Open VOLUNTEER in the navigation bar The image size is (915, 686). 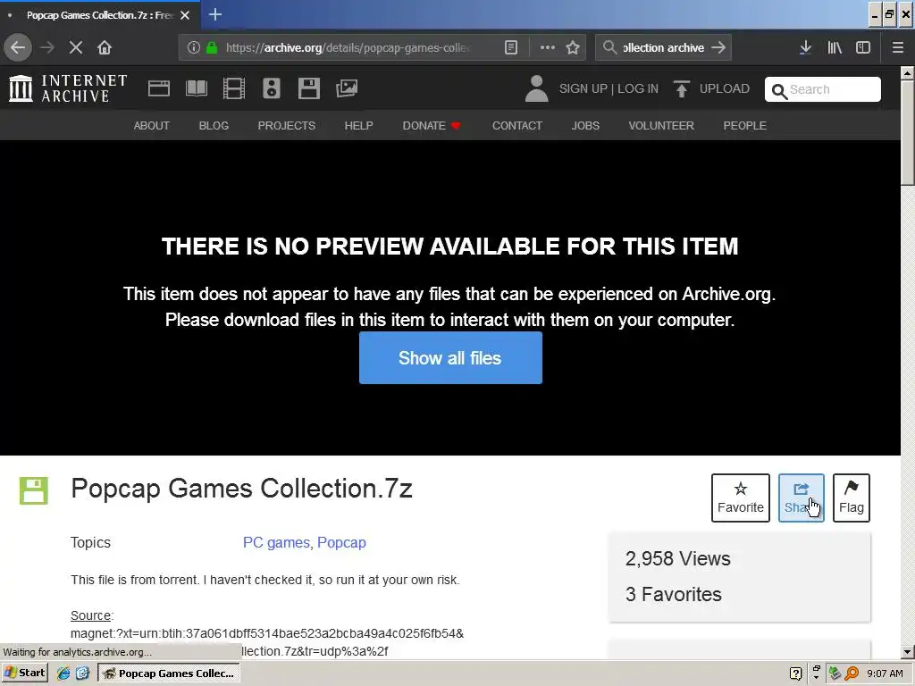(661, 125)
